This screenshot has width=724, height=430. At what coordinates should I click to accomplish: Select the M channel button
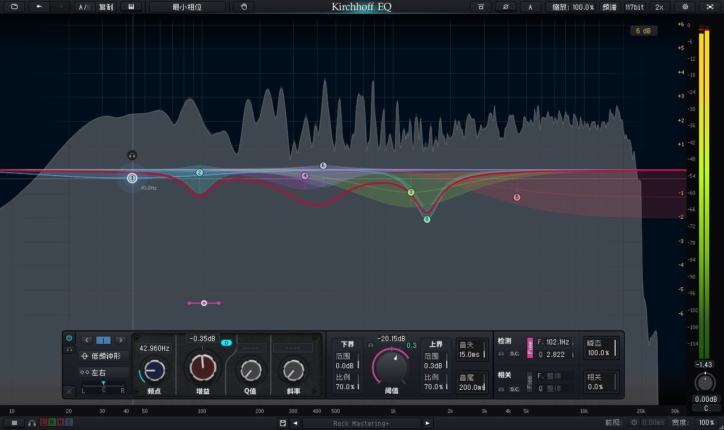click(61, 423)
